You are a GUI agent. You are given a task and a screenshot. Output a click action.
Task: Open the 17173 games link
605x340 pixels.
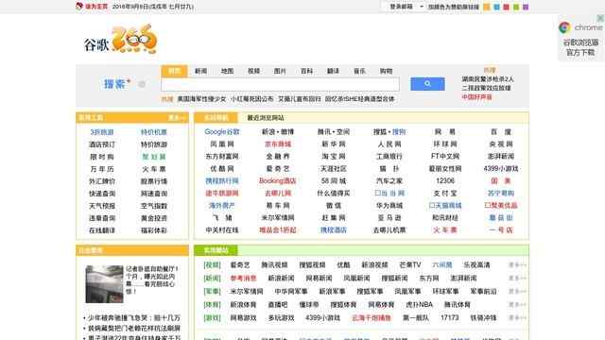pos(450,318)
